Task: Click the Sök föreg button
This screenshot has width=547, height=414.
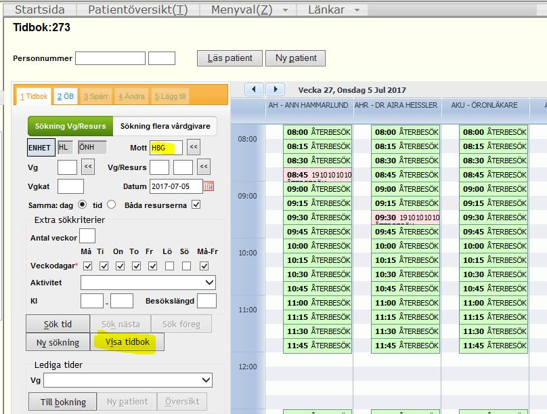Action: (x=181, y=324)
